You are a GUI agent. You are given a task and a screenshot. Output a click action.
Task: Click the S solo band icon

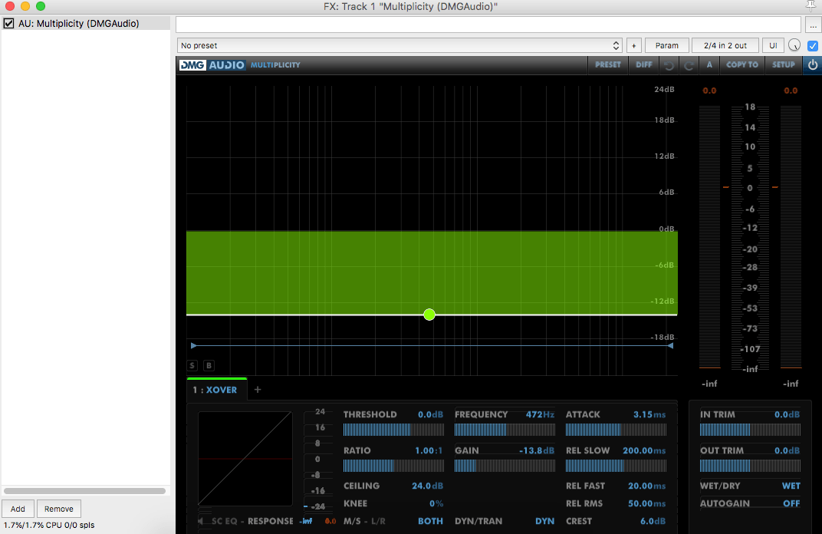click(x=192, y=366)
